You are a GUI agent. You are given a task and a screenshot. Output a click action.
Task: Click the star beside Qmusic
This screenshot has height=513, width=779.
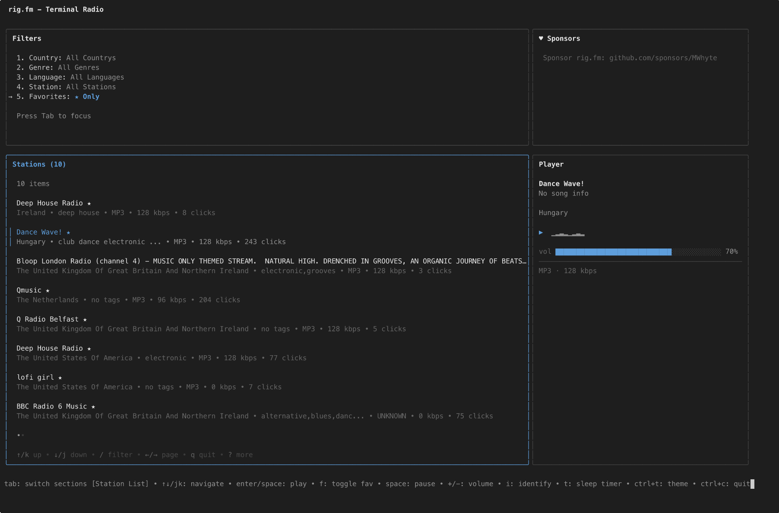47,290
